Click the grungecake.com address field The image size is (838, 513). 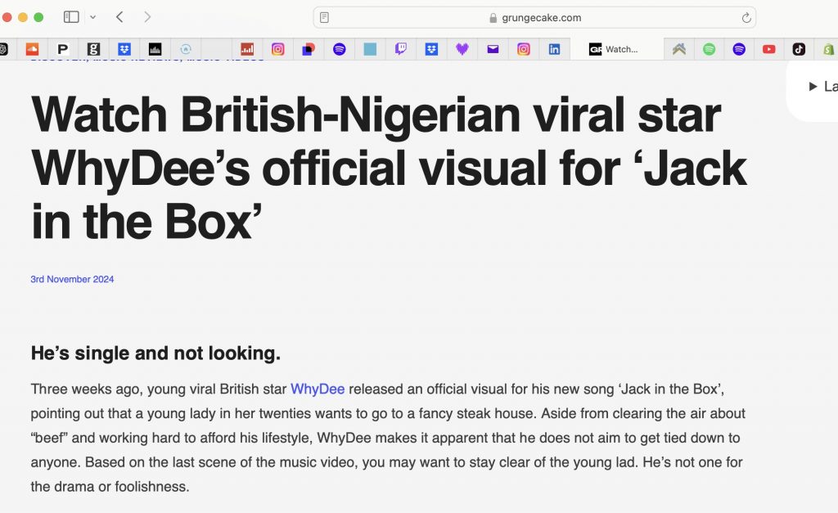(x=534, y=17)
